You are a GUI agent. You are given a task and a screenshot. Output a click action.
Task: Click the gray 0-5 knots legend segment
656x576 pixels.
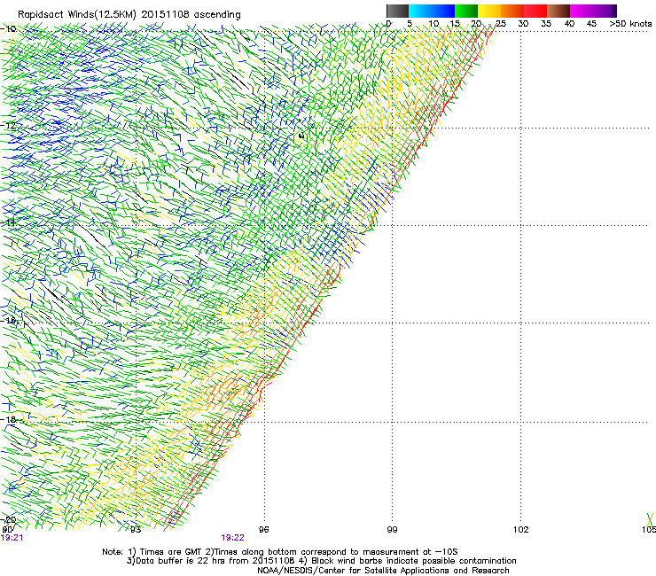tap(397, 11)
